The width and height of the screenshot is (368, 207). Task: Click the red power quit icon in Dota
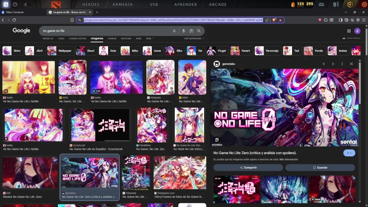click(x=364, y=4)
